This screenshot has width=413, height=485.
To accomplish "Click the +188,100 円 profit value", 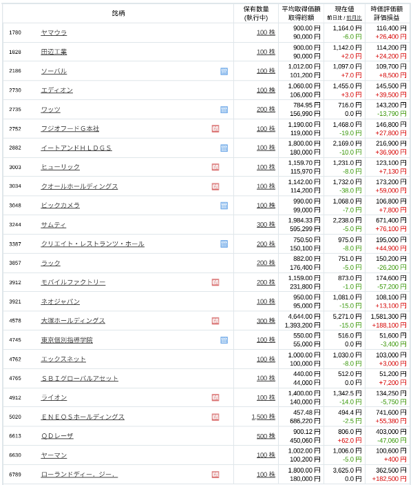I will pyautogui.click(x=389, y=326).
